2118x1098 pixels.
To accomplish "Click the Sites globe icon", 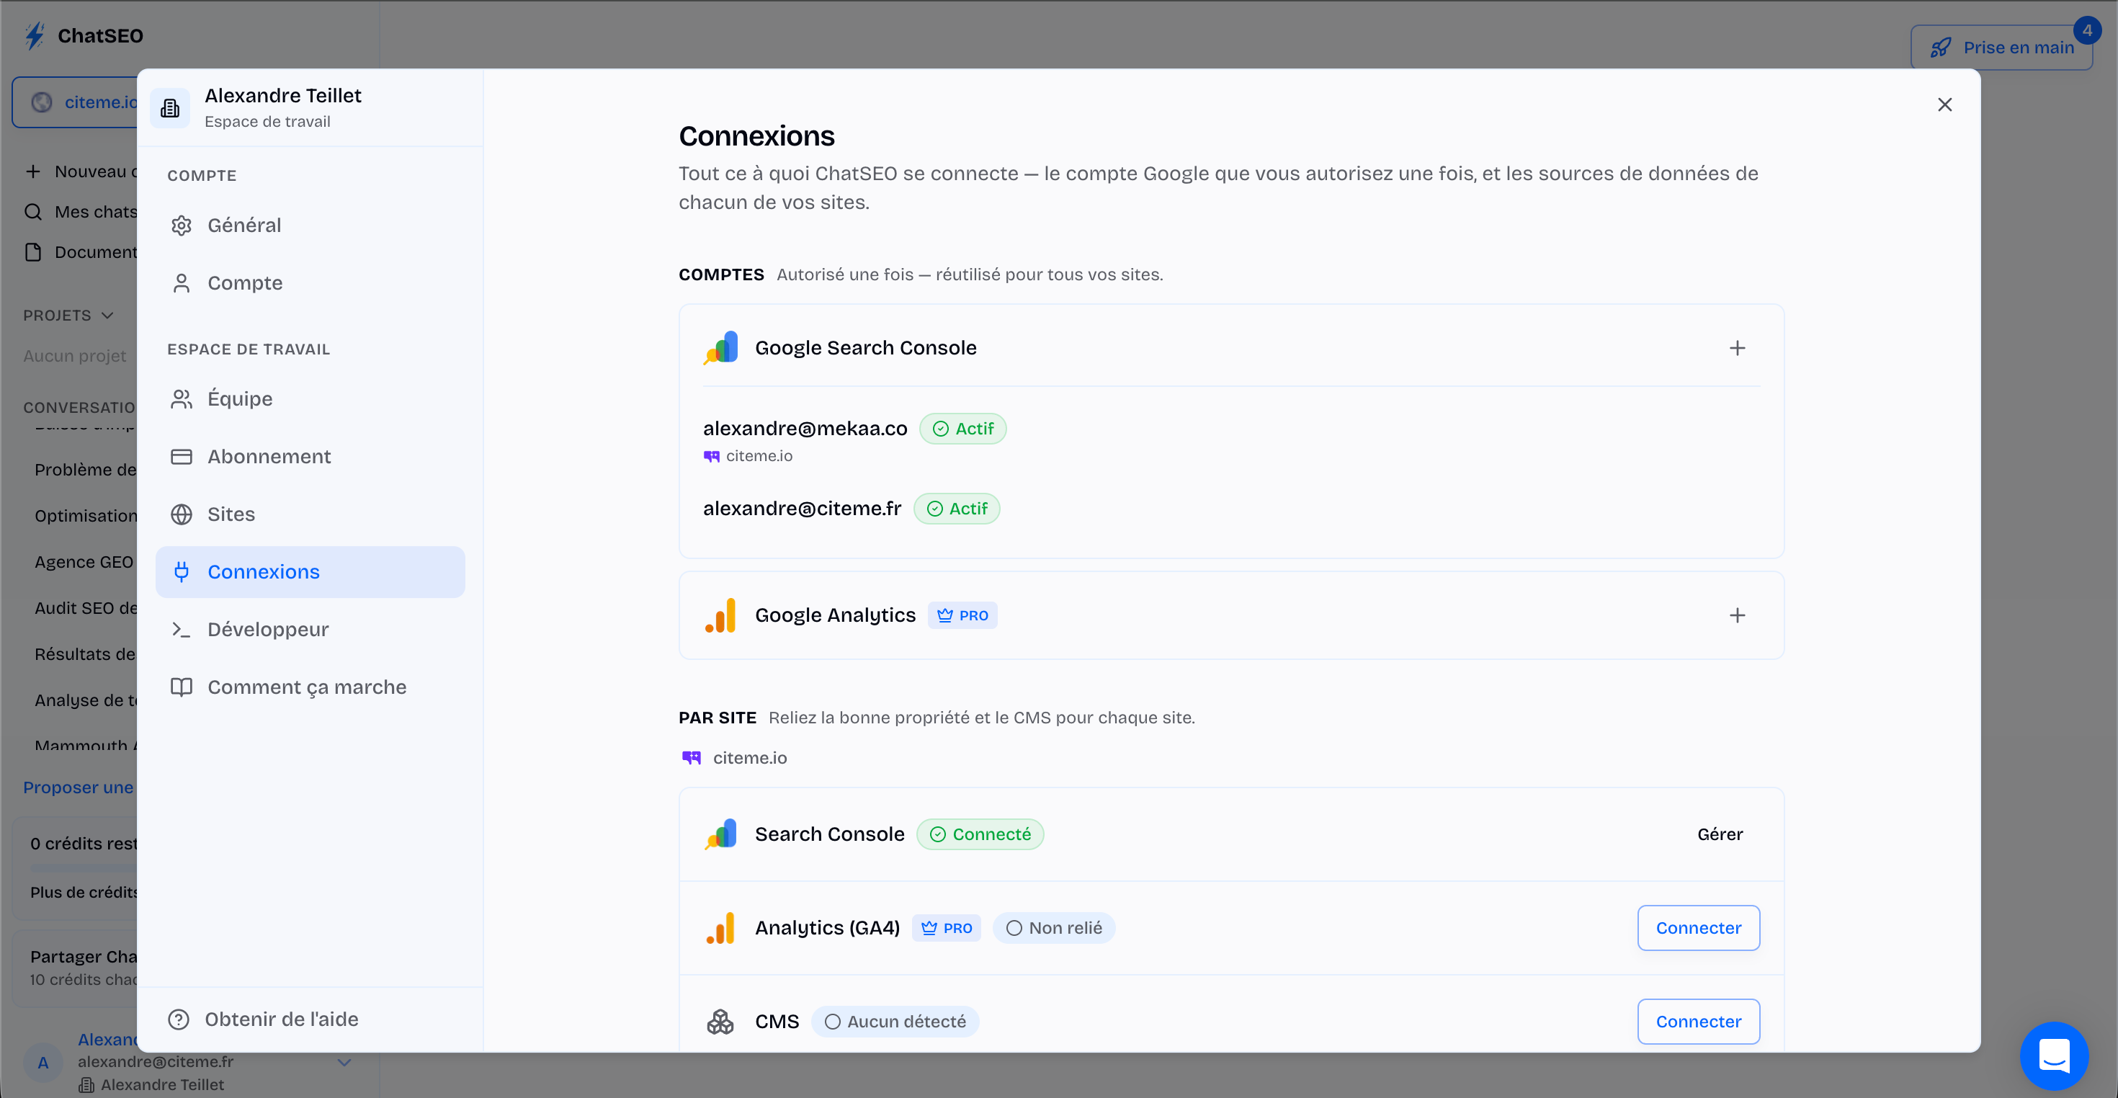I will click(181, 514).
